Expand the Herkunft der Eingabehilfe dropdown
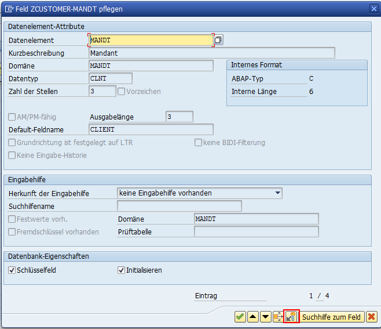 (x=278, y=193)
